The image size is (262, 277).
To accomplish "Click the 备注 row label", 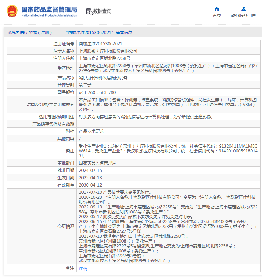I will coord(70,151).
